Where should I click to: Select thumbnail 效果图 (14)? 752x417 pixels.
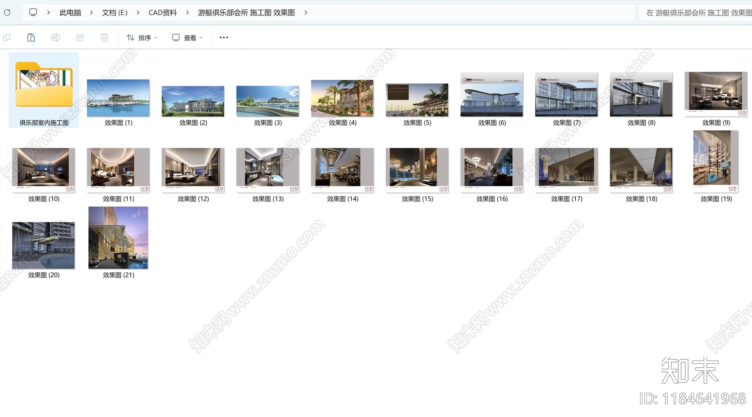(342, 170)
